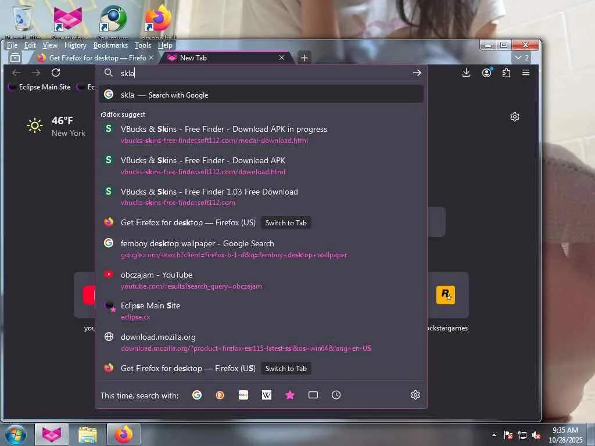Open Eclipse Main Site suggestion

tap(261, 311)
